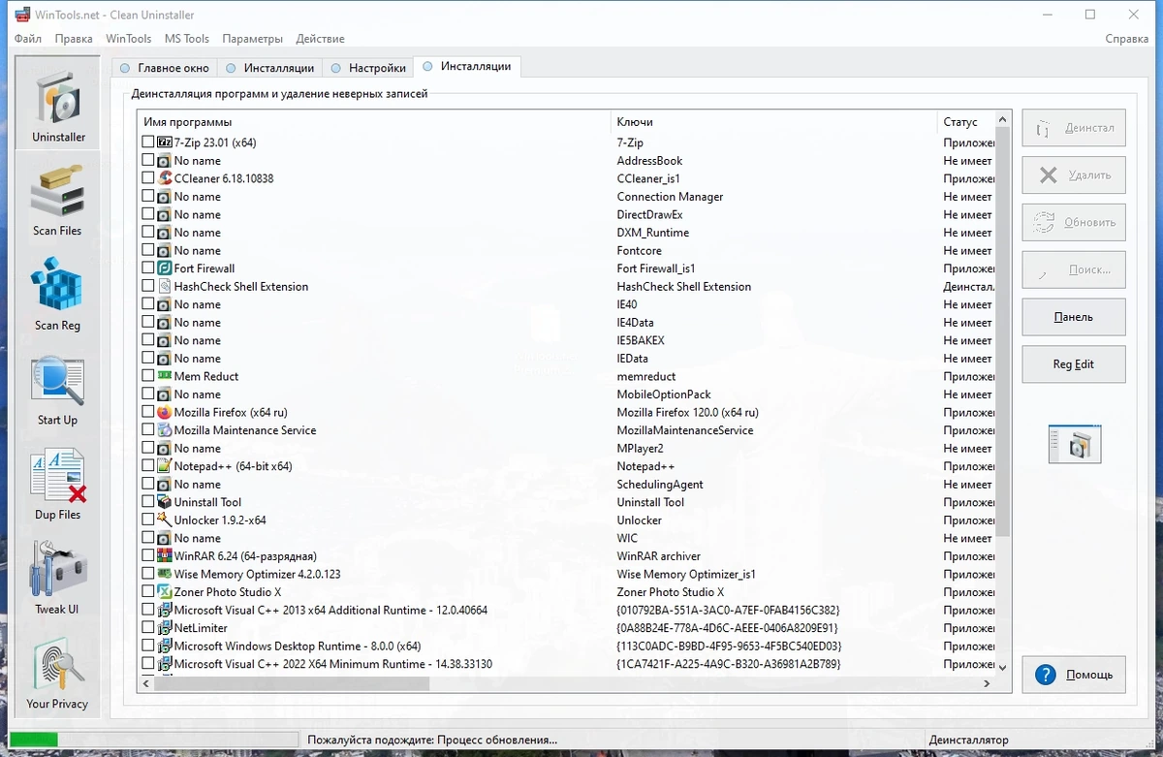Image resolution: width=1163 pixels, height=757 pixels.
Task: Tick the WinRAR 6.24 checkbox
Action: tap(148, 556)
